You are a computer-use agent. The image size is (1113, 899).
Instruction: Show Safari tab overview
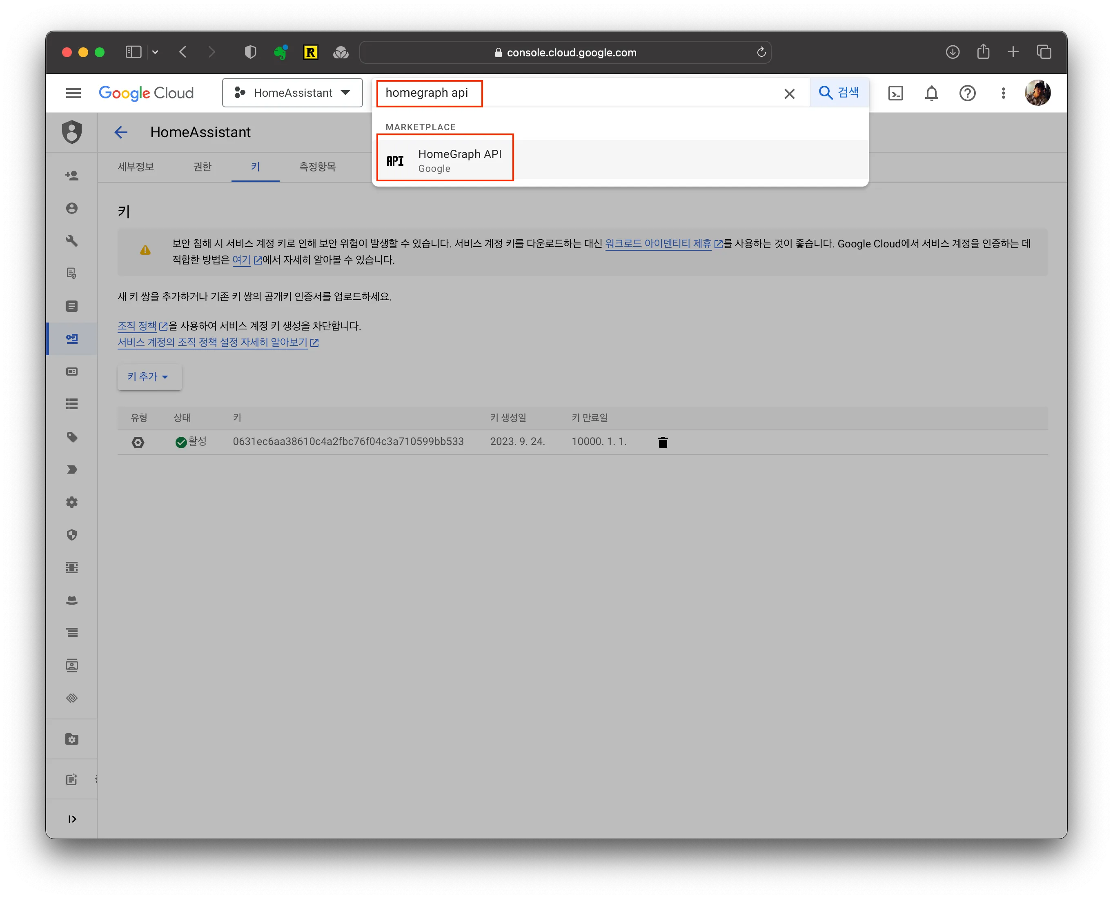(x=1043, y=52)
